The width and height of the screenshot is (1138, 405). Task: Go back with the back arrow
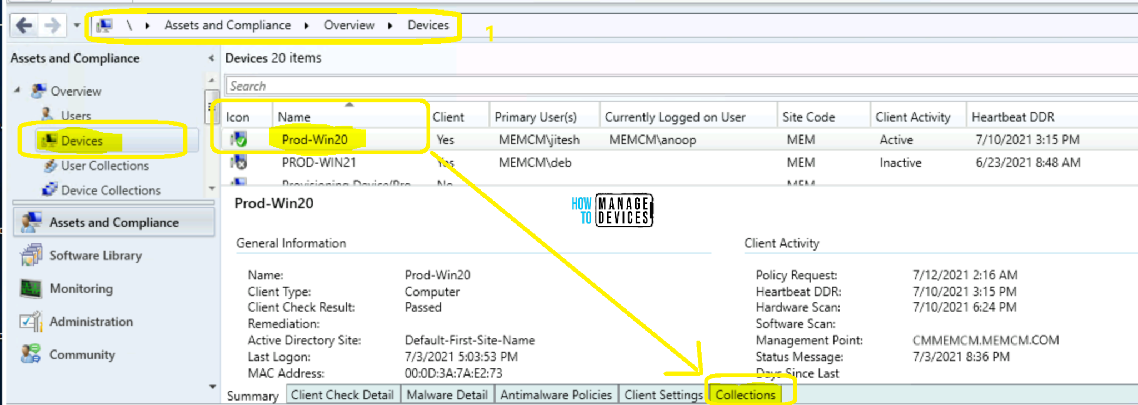[24, 26]
